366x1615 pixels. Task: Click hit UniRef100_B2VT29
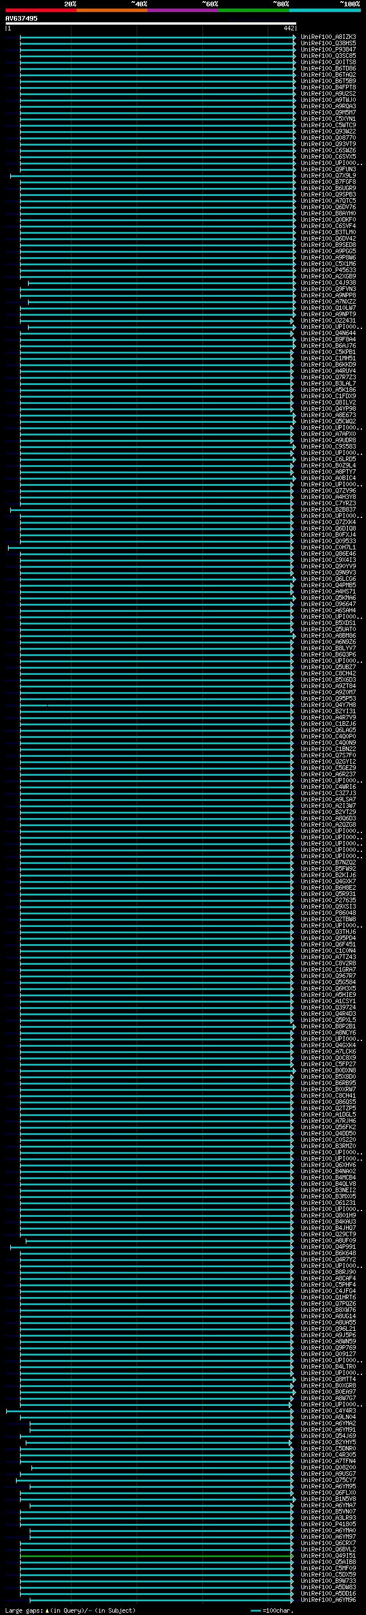click(328, 812)
